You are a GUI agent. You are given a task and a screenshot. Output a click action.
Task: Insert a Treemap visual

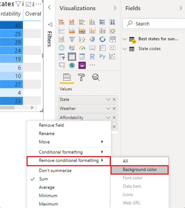click(x=112, y=39)
